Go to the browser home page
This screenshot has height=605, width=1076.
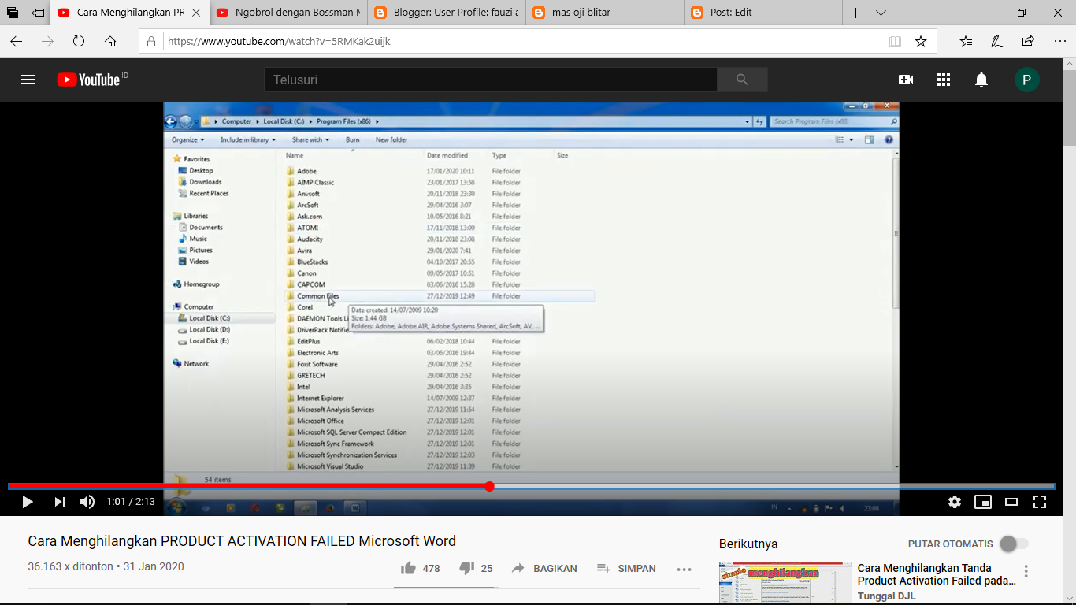click(x=110, y=41)
